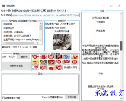The height and width of the screenshot is (101, 126).
Task: Pick the teary blue-eyed fox emoticon
Action: click(x=35, y=57)
